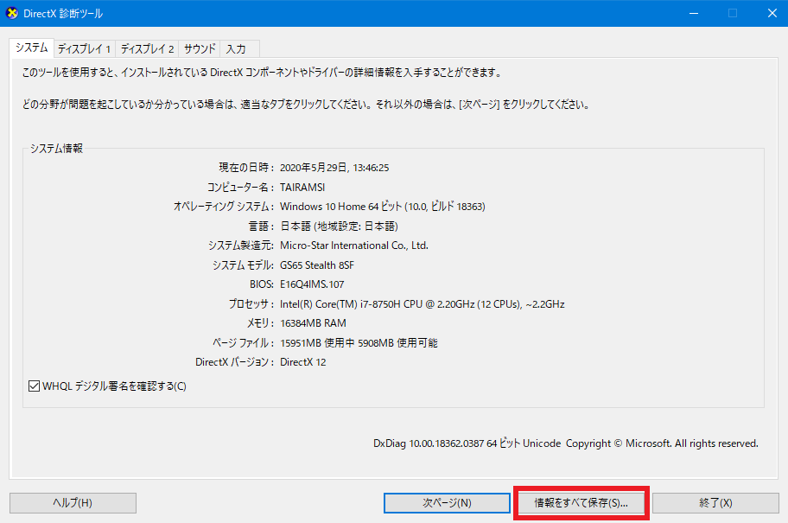Screen dimensions: 788x523
Task: Click the language value 日本語 (地域設定: 日本語)
Action: coord(339,226)
